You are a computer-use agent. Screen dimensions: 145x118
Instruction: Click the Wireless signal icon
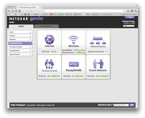click(74, 40)
